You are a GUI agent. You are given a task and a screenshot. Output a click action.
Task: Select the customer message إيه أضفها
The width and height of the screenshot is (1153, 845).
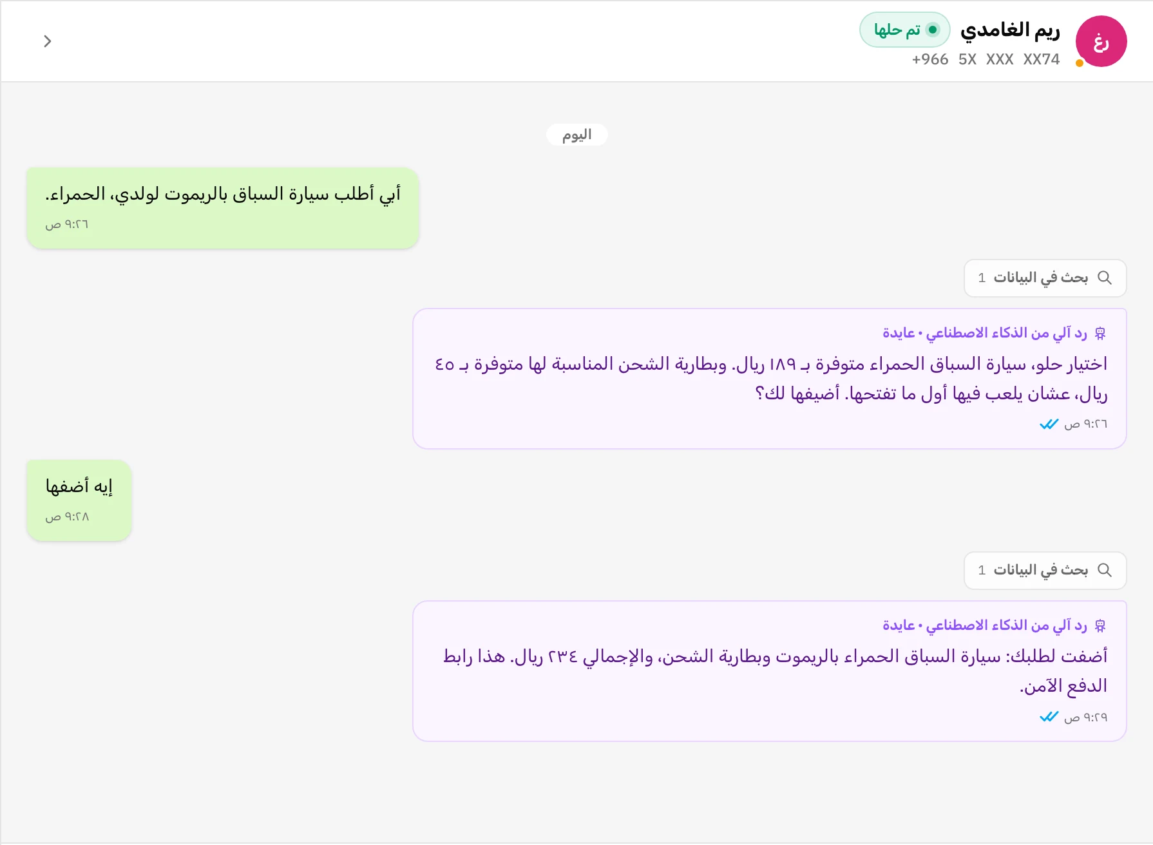click(x=79, y=500)
